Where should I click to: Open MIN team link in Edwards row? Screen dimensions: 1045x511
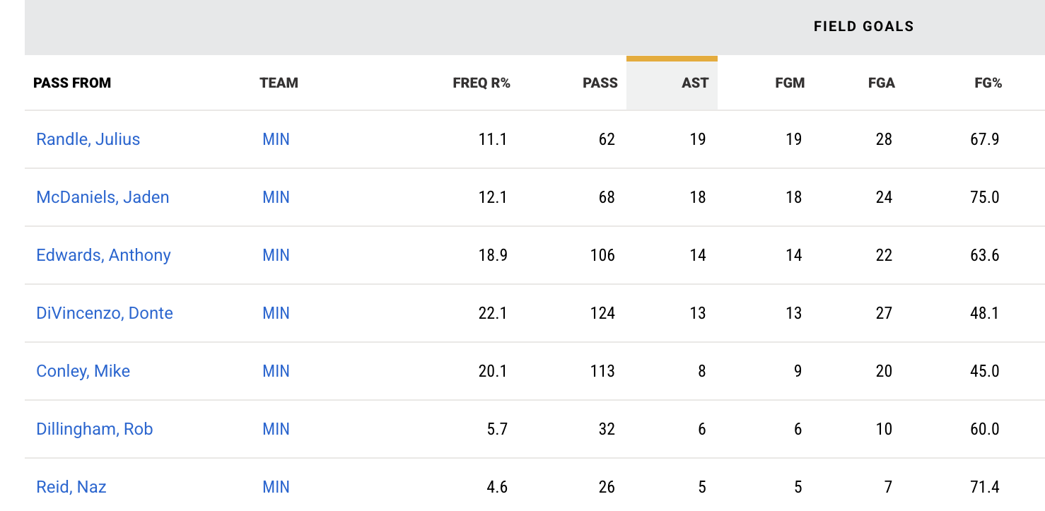[276, 255]
